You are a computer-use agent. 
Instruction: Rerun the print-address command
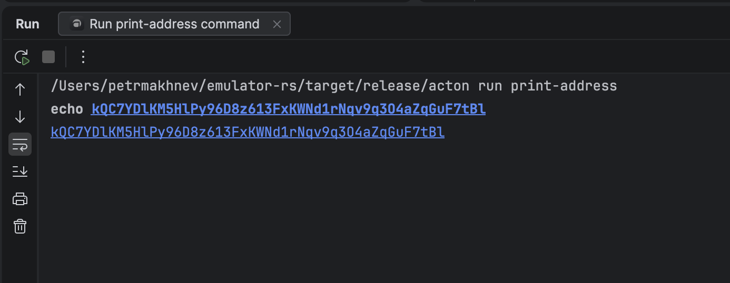pos(22,57)
